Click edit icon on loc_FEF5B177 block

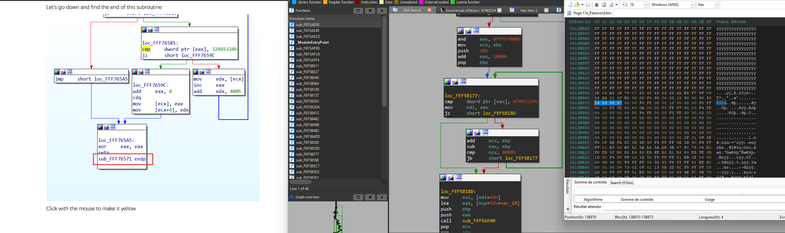[455, 82]
